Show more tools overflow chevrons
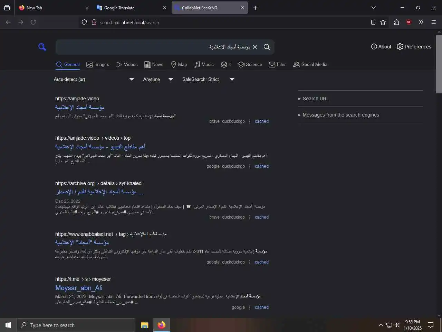The height and width of the screenshot is (332, 442). pos(421,22)
